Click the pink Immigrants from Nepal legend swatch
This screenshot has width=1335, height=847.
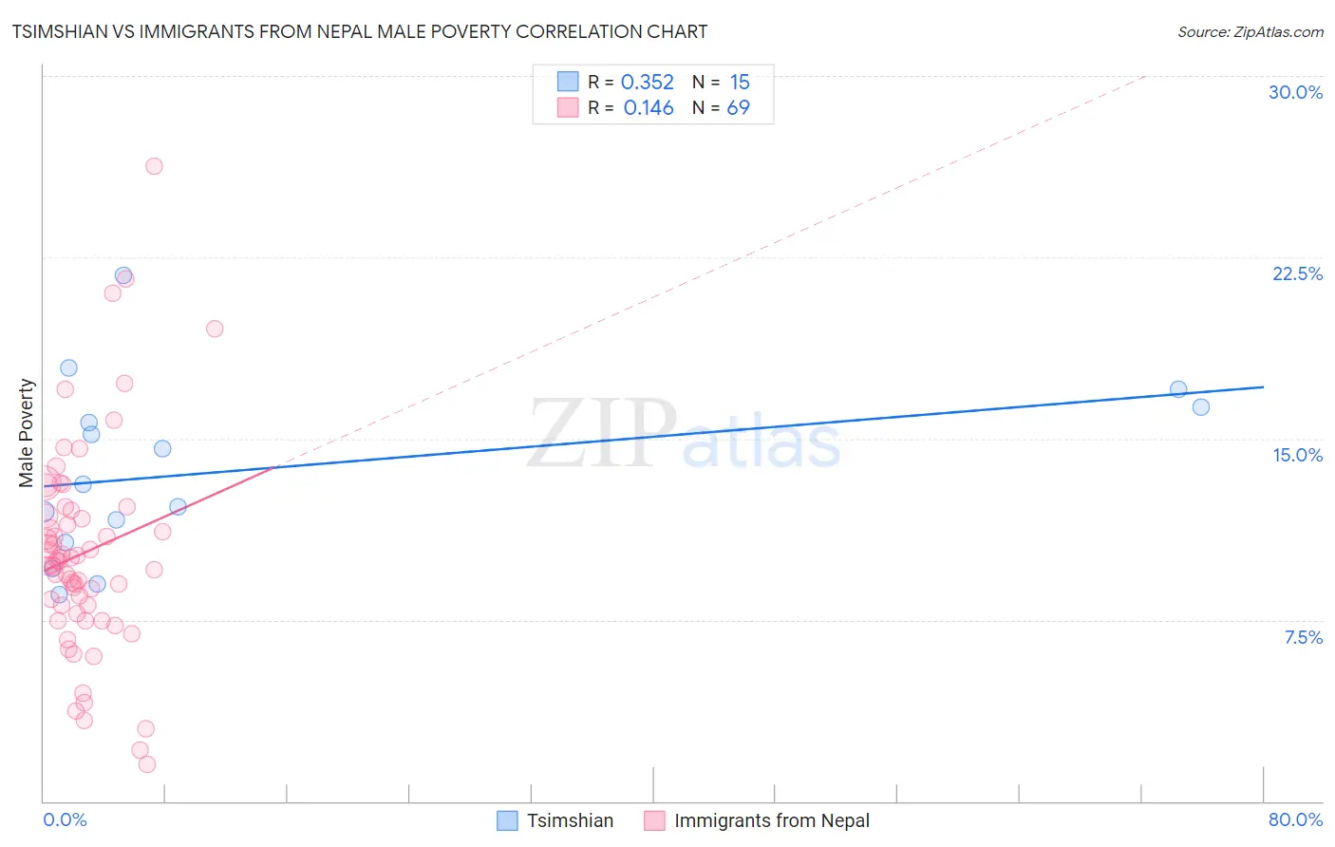click(654, 820)
